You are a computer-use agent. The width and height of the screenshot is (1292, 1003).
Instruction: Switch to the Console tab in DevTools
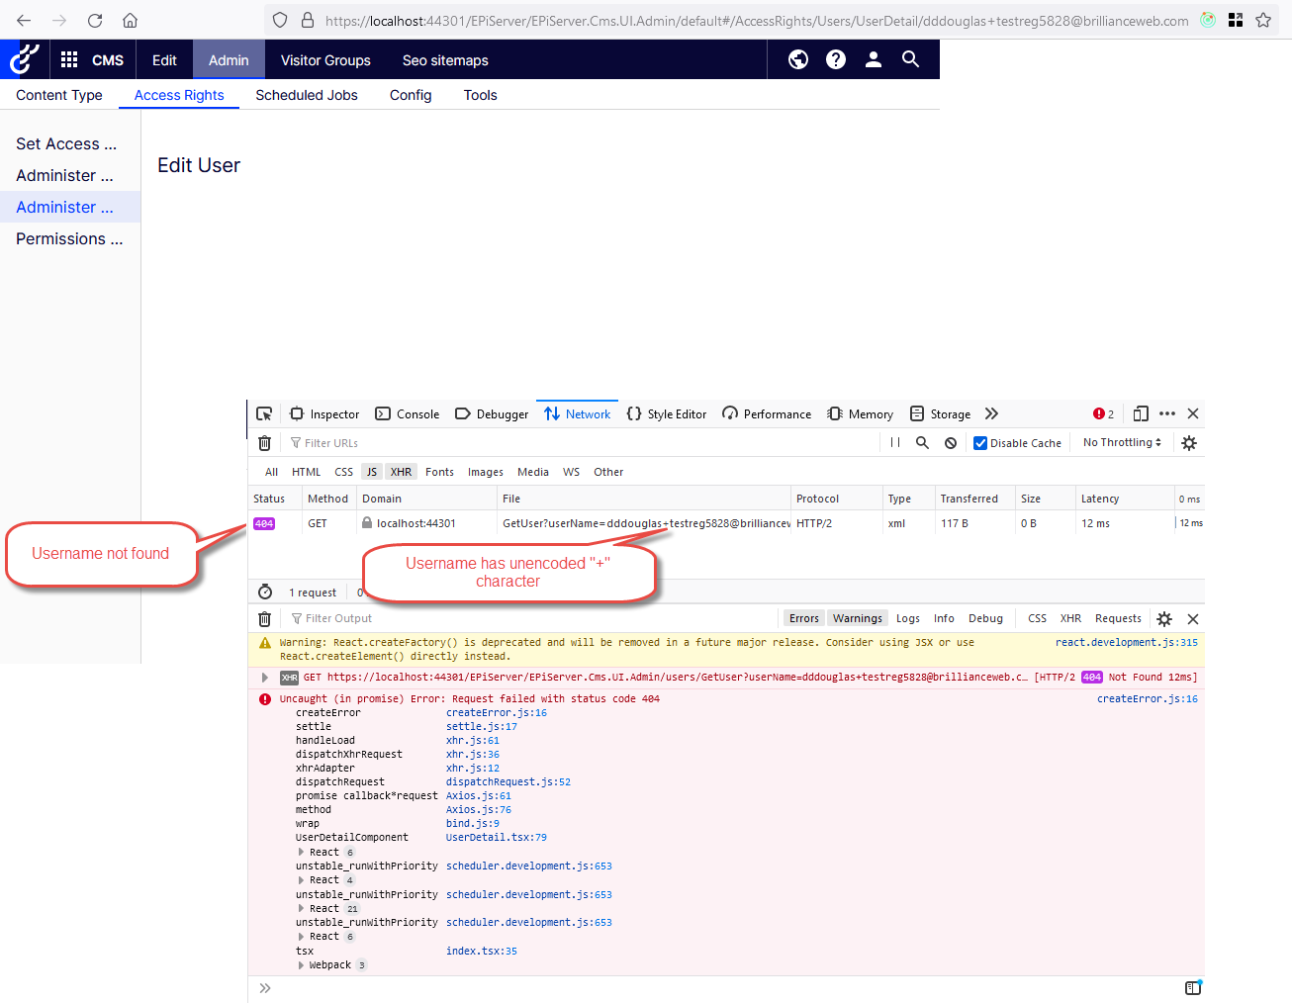pyautogui.click(x=408, y=414)
